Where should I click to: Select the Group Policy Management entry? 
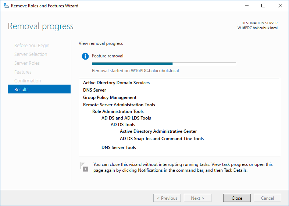tap(110, 97)
